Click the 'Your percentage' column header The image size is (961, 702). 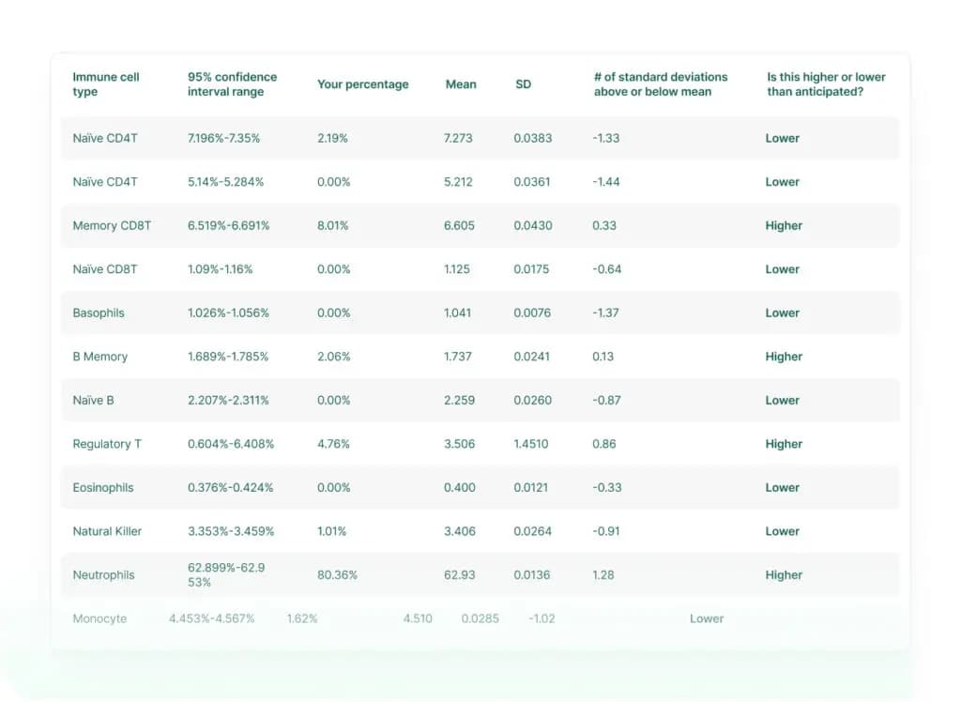point(363,84)
